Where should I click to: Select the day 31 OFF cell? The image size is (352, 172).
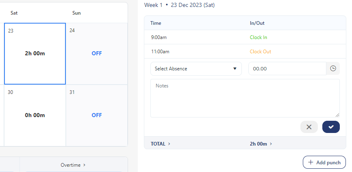(x=97, y=115)
